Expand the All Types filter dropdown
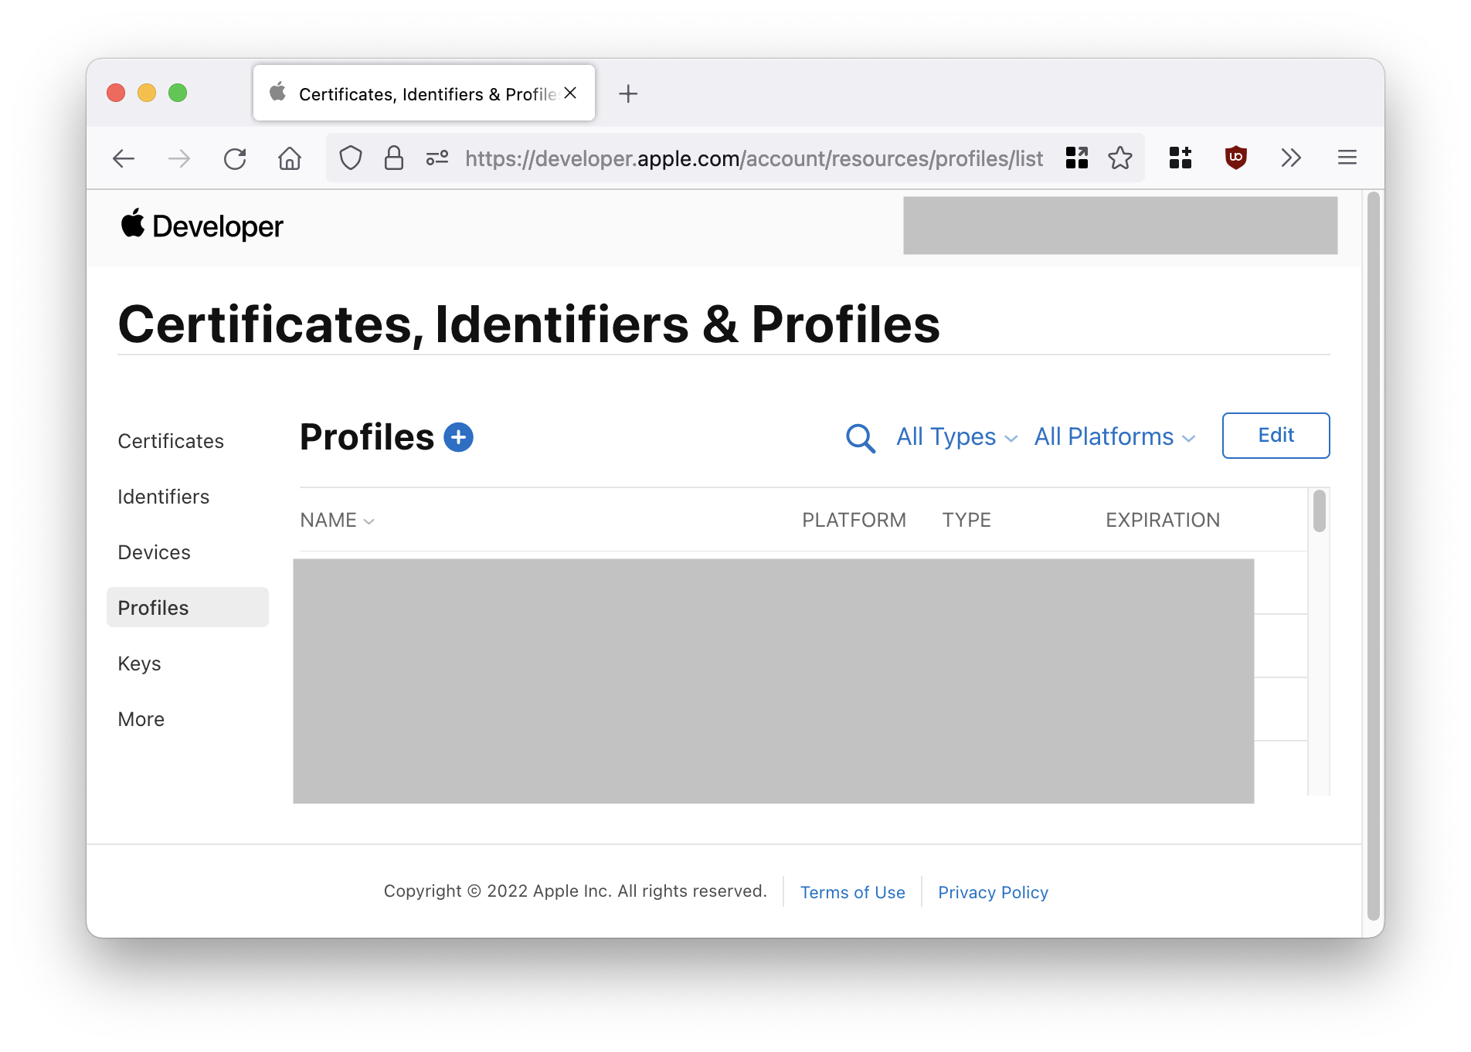 [x=956, y=437]
